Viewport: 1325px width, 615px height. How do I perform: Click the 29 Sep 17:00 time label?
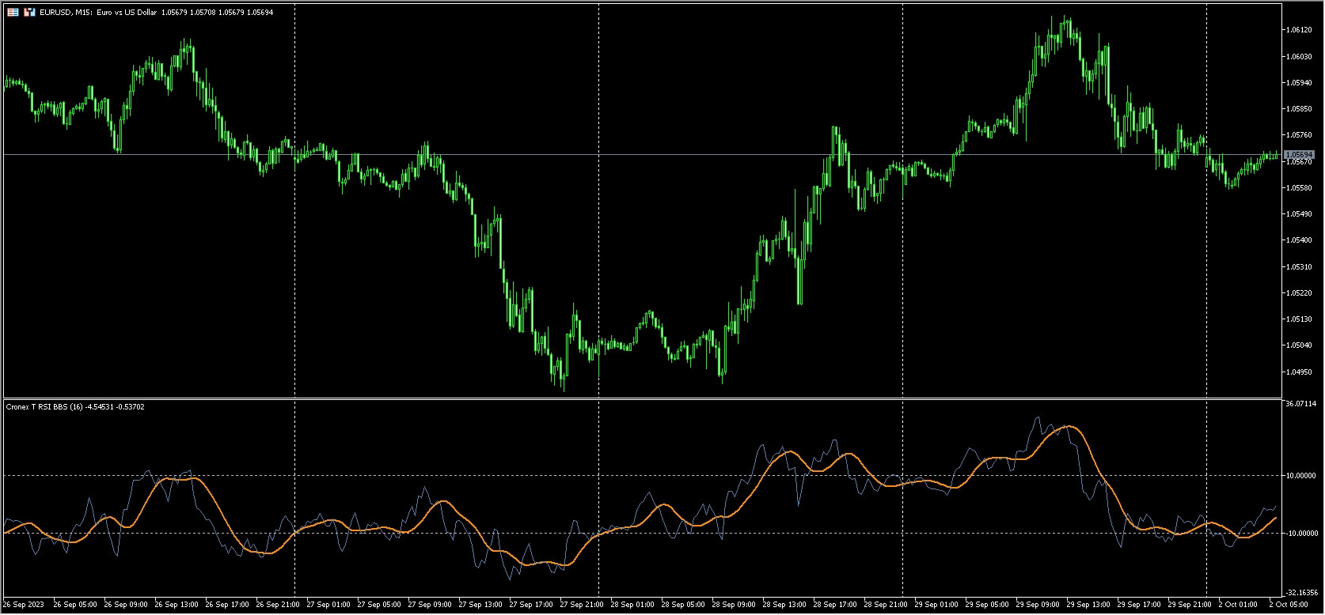1139,605
